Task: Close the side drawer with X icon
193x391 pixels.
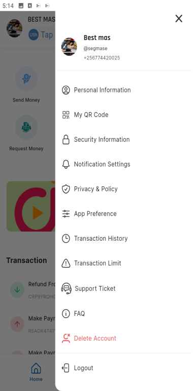Action: [x=179, y=18]
